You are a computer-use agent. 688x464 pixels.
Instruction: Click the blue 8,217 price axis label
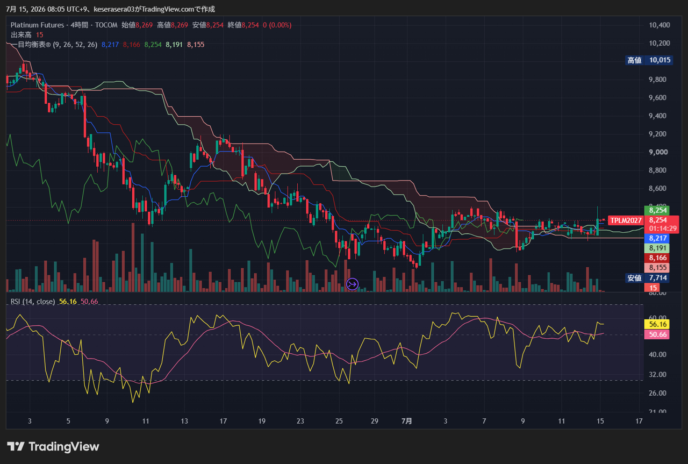[x=658, y=238]
